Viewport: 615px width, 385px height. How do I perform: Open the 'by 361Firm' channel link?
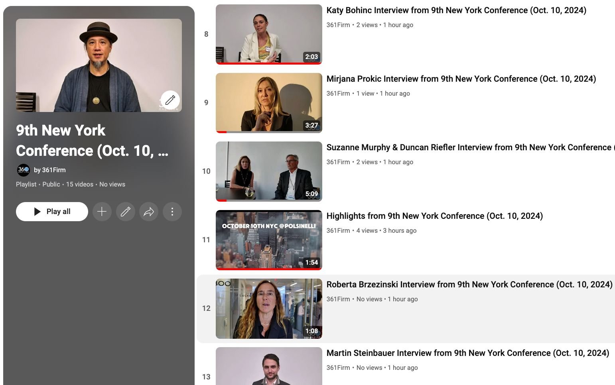[x=50, y=170]
